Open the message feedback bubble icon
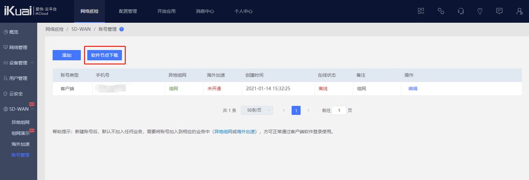The image size is (529, 180). tap(499, 11)
